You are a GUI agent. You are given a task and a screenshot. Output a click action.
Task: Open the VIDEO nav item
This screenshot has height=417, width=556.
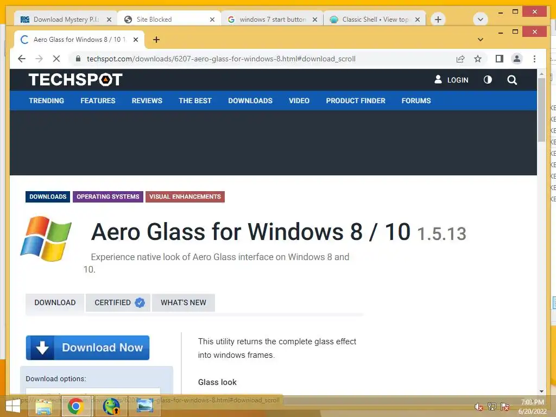299,100
